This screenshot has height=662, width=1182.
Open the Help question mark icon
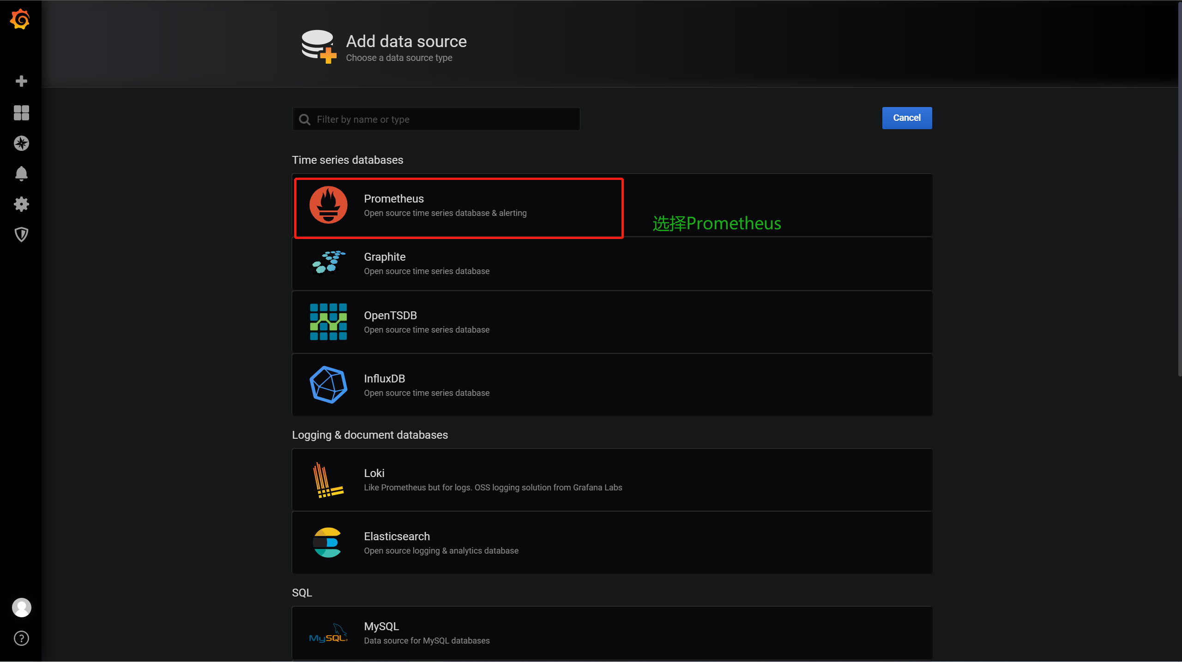coord(21,638)
